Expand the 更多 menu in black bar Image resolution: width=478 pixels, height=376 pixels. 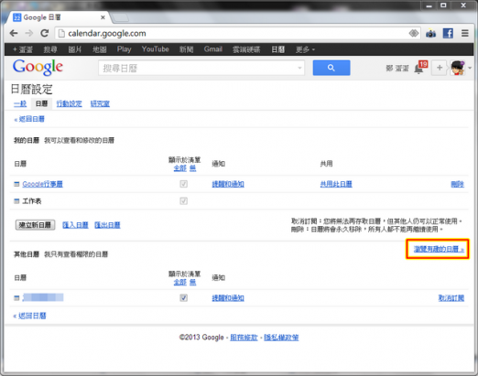305,49
